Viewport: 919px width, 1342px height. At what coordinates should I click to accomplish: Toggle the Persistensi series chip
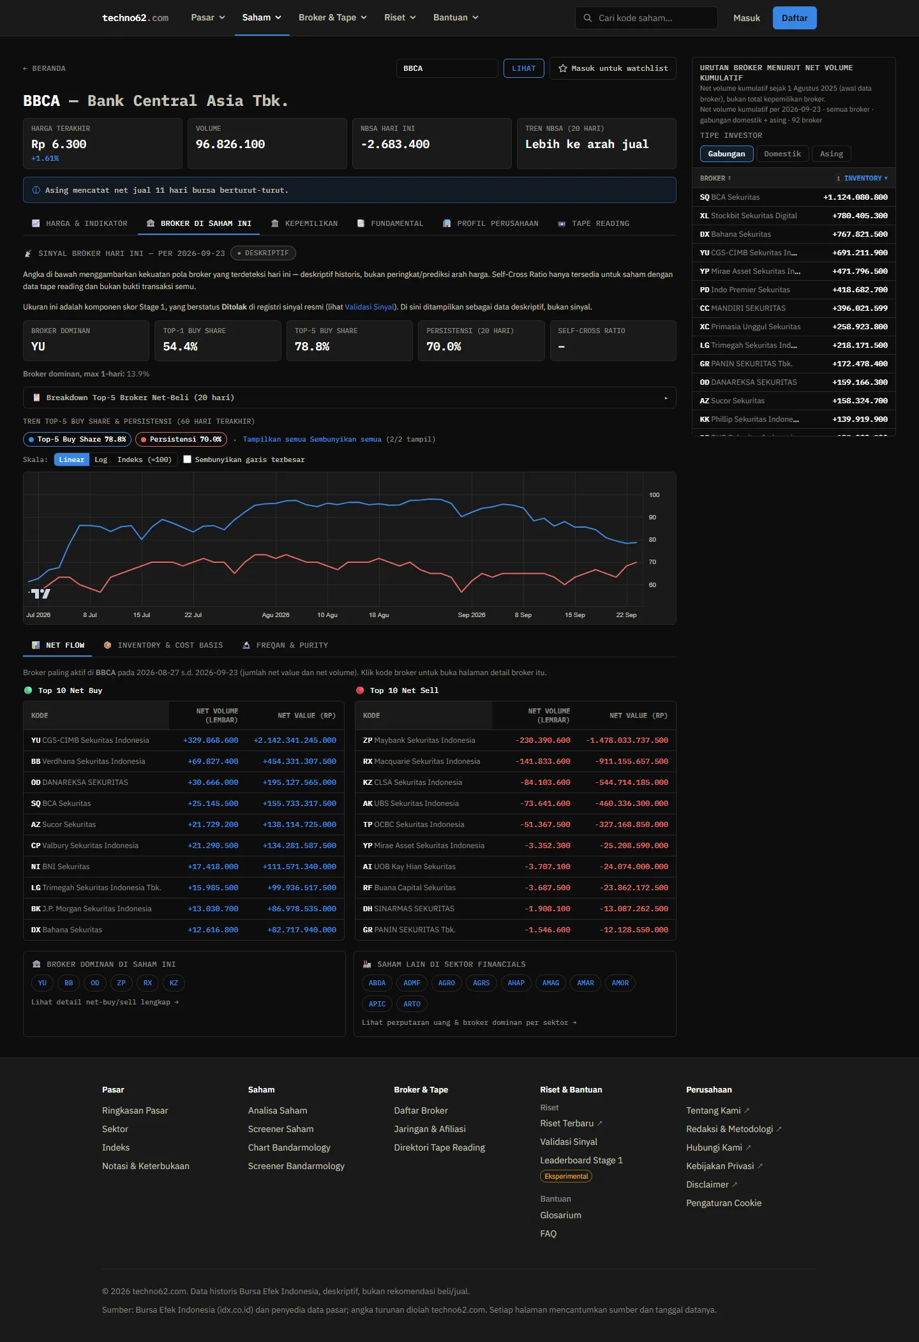(x=181, y=439)
